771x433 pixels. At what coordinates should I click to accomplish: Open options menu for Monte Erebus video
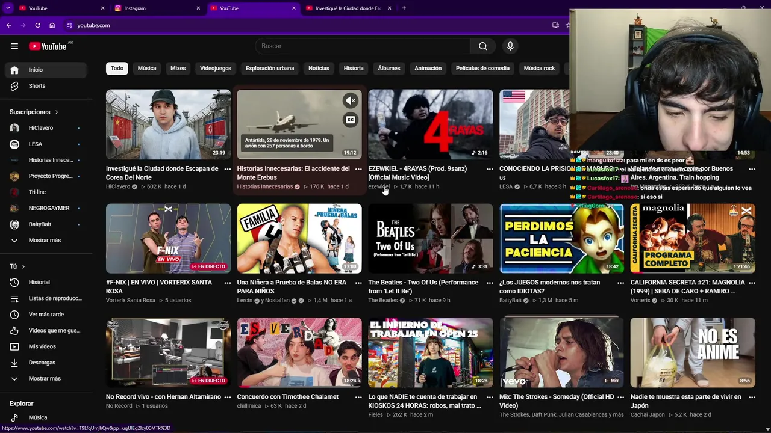pyautogui.click(x=358, y=169)
